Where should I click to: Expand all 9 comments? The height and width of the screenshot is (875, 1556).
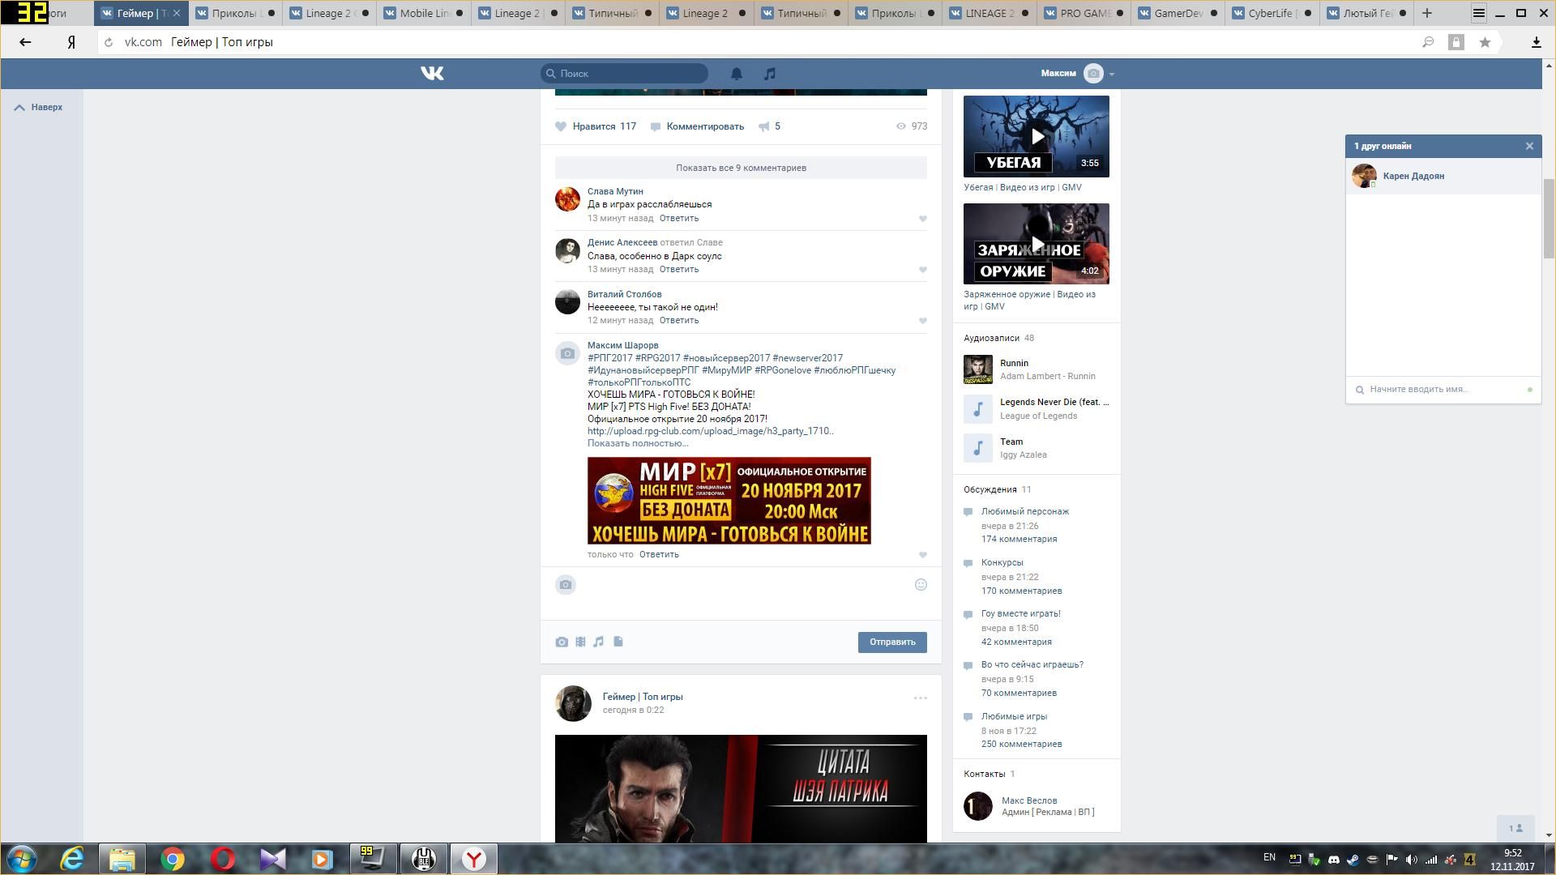click(741, 168)
